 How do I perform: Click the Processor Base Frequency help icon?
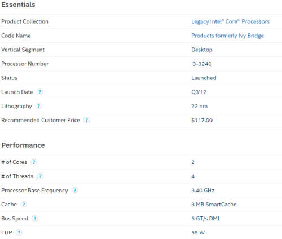74,191
